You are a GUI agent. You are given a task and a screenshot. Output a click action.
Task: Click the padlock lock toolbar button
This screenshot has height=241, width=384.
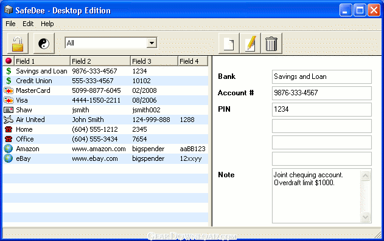(x=18, y=44)
